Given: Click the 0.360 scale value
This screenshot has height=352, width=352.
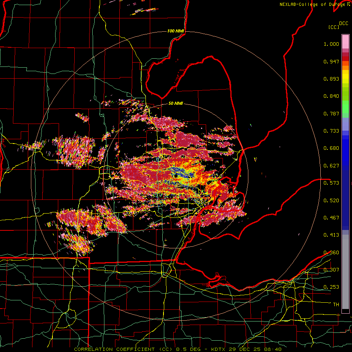Looking at the screenshot, I should pos(331,253).
